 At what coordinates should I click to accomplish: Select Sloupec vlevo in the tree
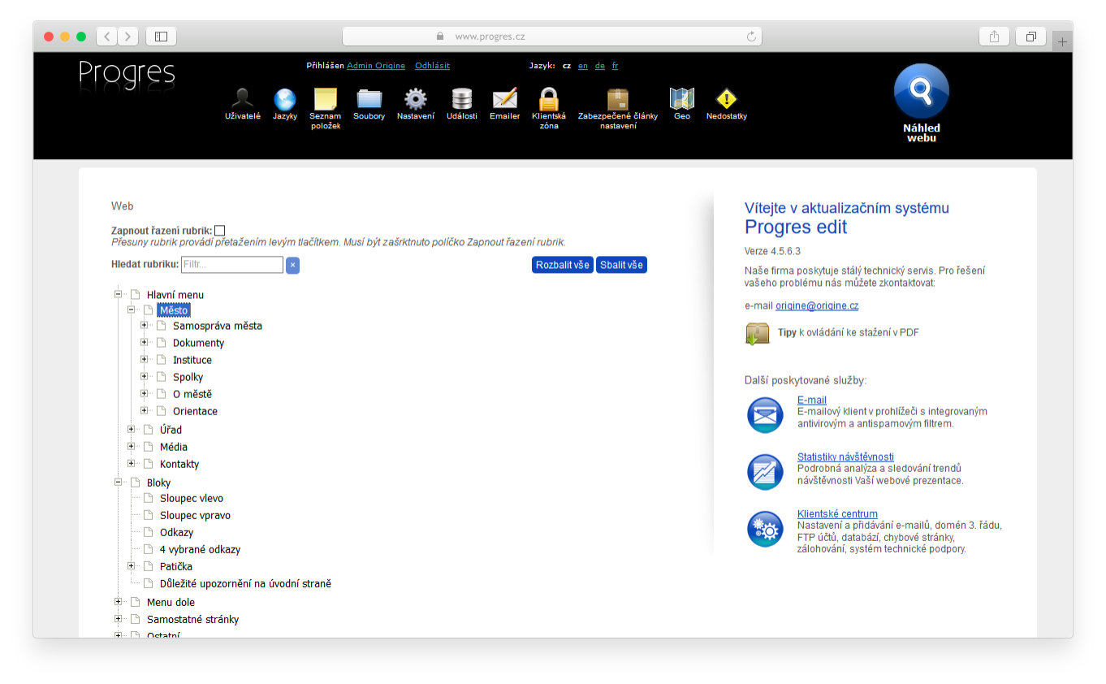click(191, 499)
